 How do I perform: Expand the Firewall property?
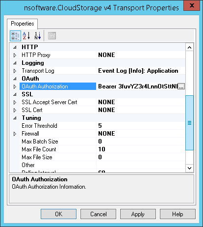tap(15, 134)
